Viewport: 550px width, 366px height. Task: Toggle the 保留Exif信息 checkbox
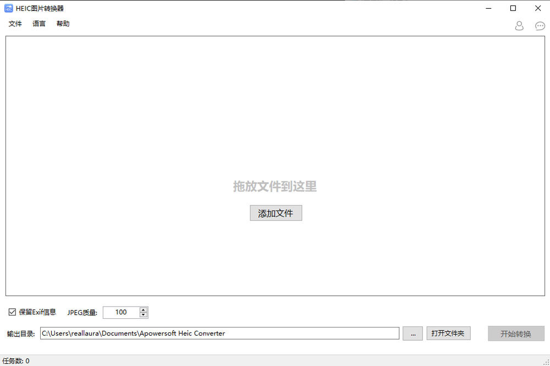pyautogui.click(x=12, y=312)
